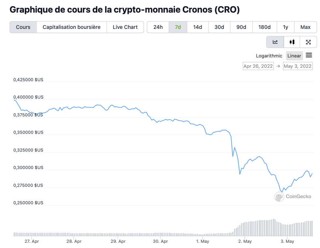Open the chart hamburger menu
This screenshot has width=320, height=248.
pos(309,56)
